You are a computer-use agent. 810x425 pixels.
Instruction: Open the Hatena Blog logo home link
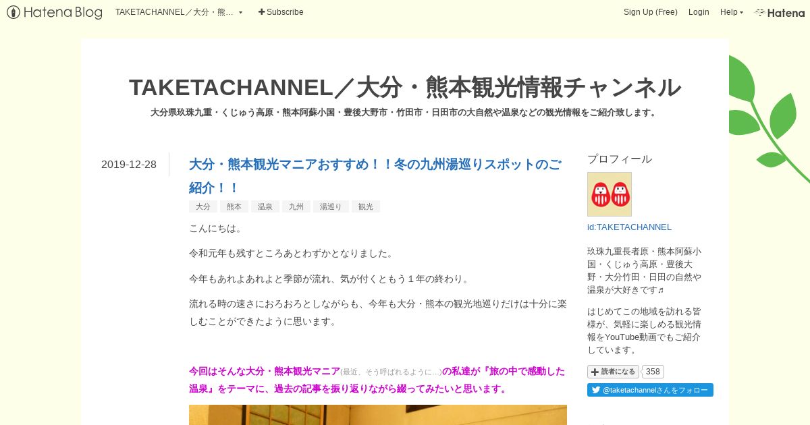(55, 12)
